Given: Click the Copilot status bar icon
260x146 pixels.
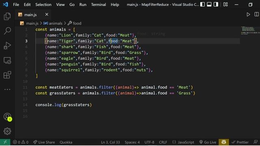Looking at the screenshot, I should coord(224,142).
